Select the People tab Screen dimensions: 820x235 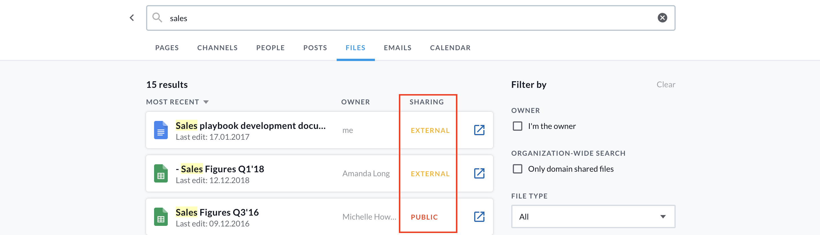pos(270,48)
